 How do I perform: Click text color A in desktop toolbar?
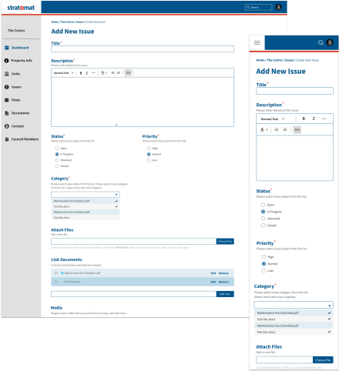(102, 73)
